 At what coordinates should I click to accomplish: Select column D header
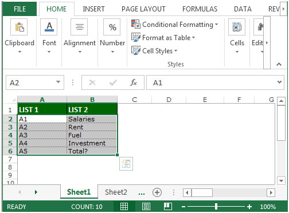[169, 100]
